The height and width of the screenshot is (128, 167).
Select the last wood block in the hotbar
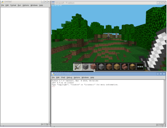pyautogui.click(x=132, y=67)
